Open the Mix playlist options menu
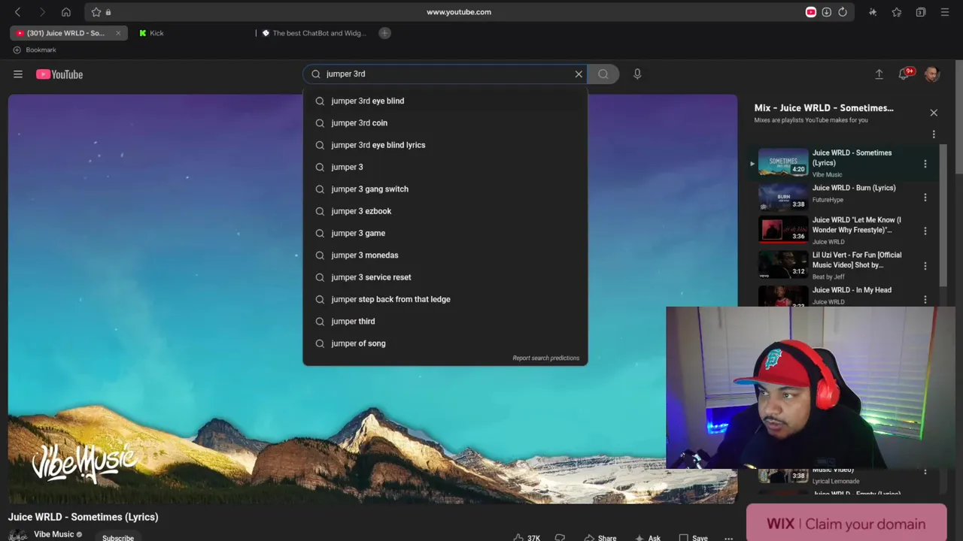This screenshot has width=963, height=541. (934, 134)
